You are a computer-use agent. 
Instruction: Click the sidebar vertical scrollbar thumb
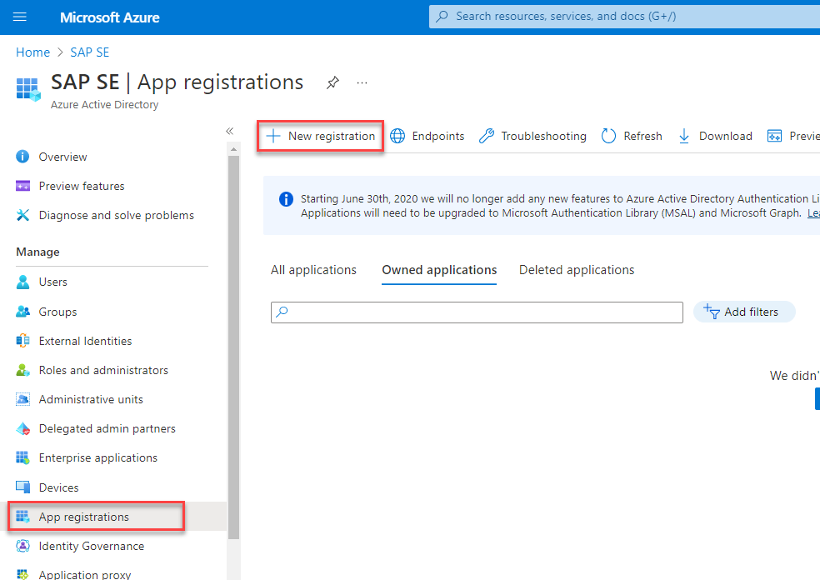coord(234,347)
